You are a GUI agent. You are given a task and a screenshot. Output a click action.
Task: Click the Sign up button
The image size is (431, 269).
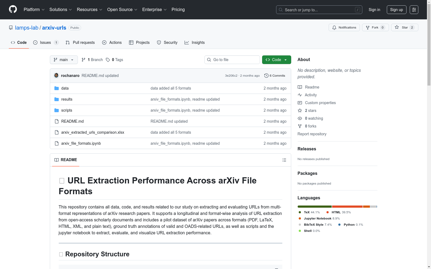397,10
